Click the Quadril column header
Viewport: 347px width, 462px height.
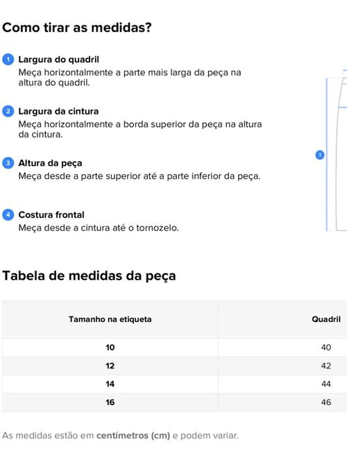(x=325, y=319)
